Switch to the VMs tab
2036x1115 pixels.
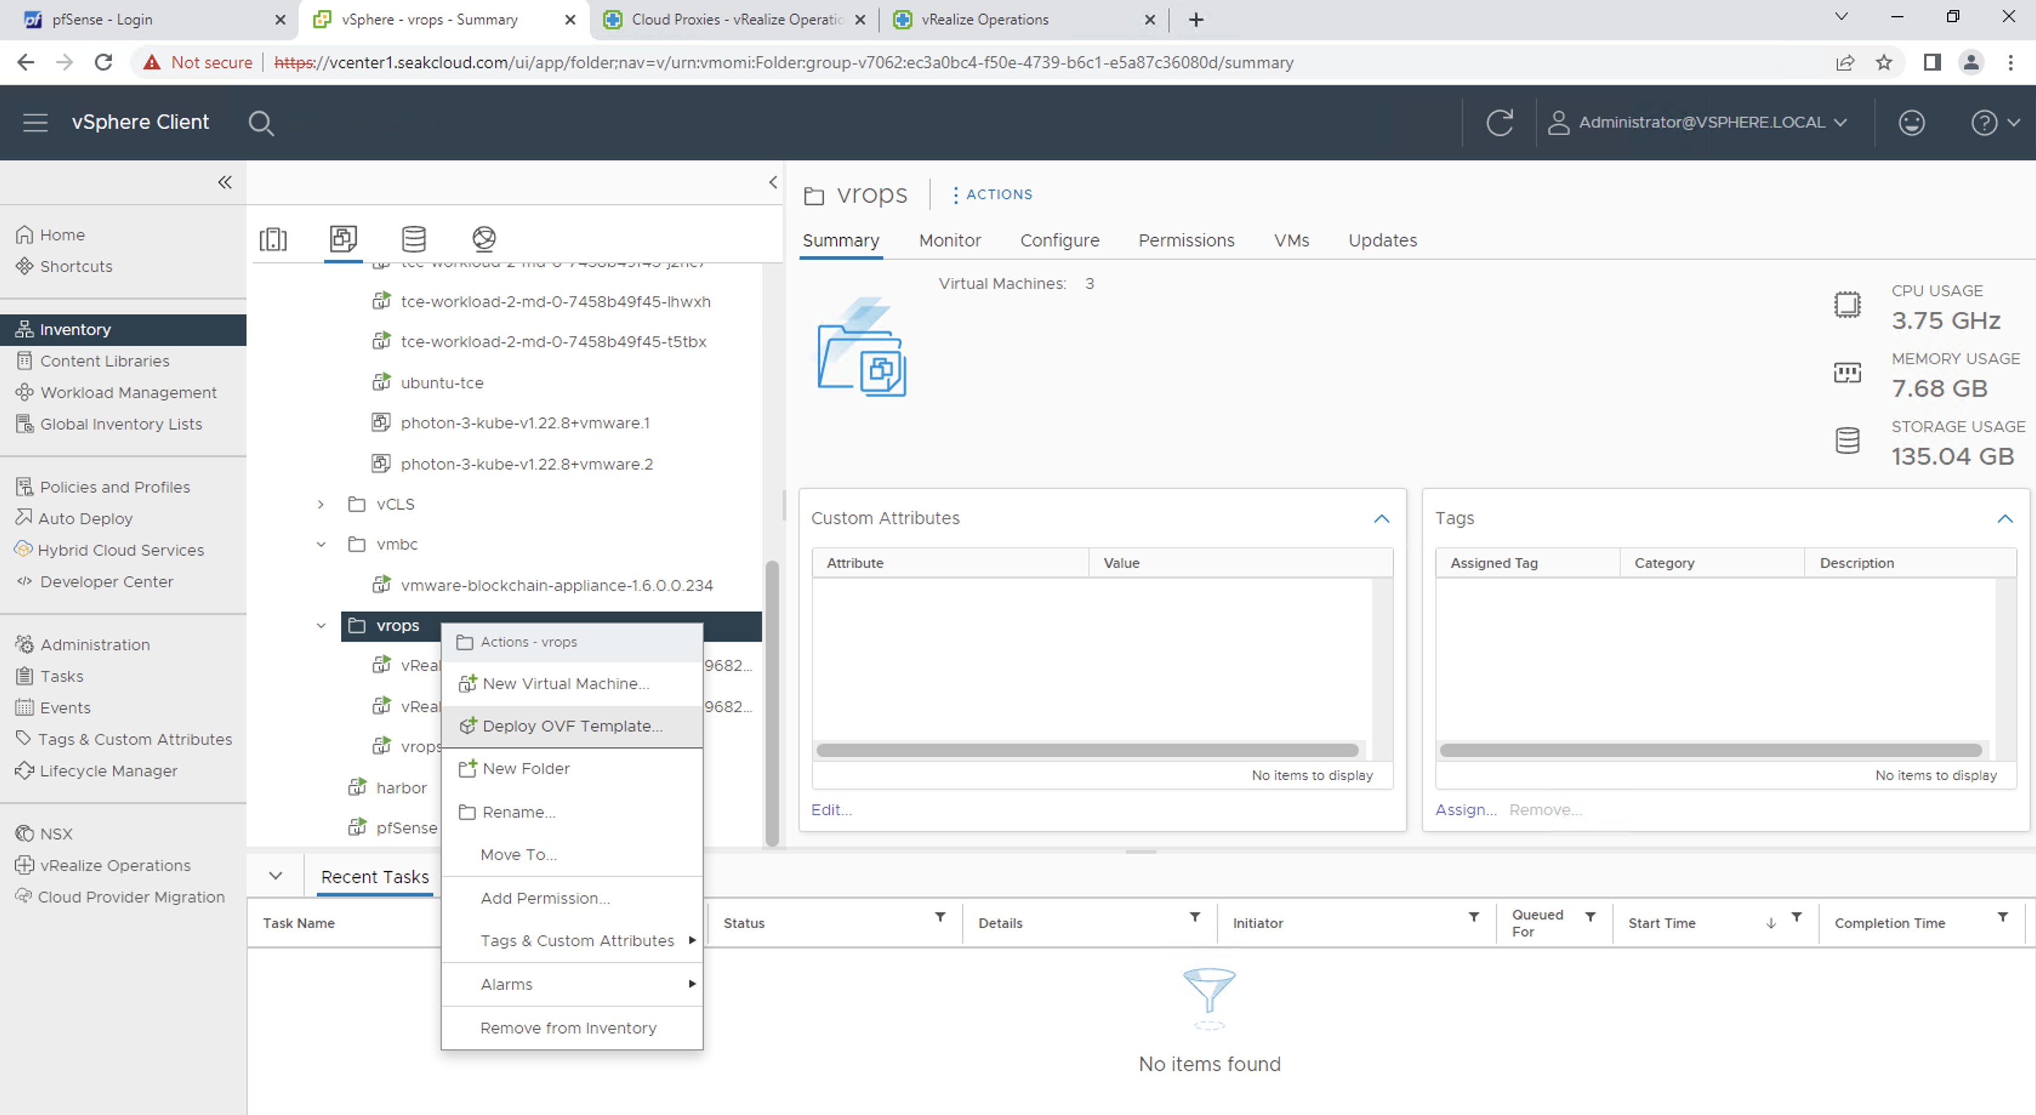[1290, 240]
